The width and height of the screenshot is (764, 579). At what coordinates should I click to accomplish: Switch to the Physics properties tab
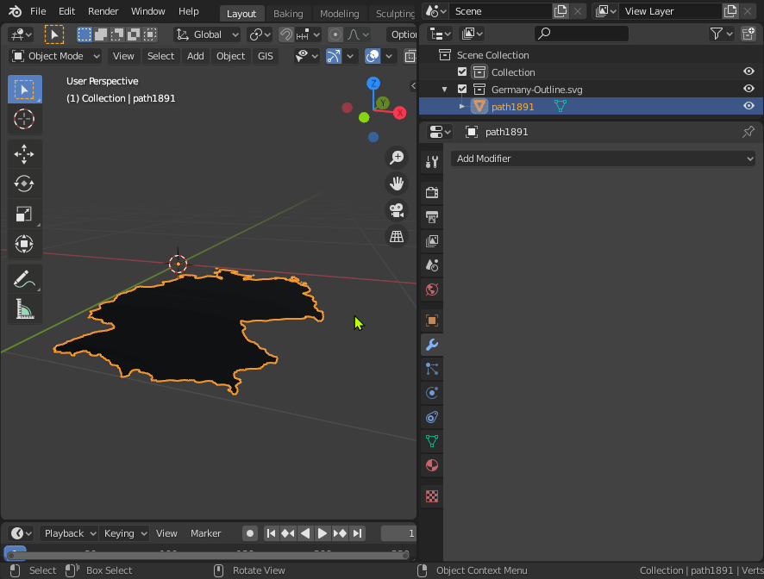click(431, 393)
